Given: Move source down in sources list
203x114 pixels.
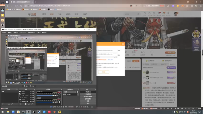Looking at the screenshot, I should [x=32, y=104].
